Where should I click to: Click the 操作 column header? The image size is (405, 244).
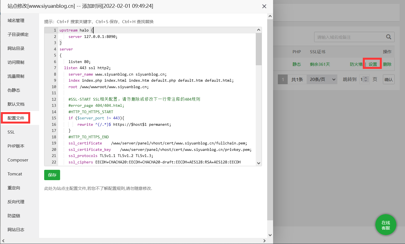click(387, 52)
